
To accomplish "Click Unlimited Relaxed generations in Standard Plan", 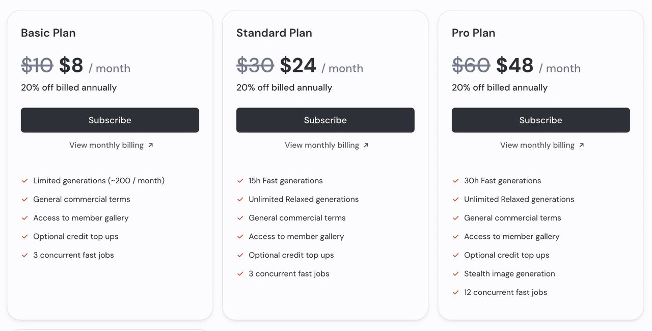I will coord(304,199).
